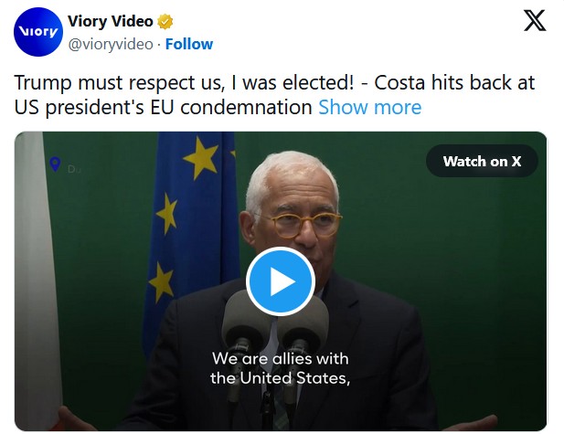564x434 pixels.
Task: Click the Viory profile avatar logo
Action: (37, 33)
